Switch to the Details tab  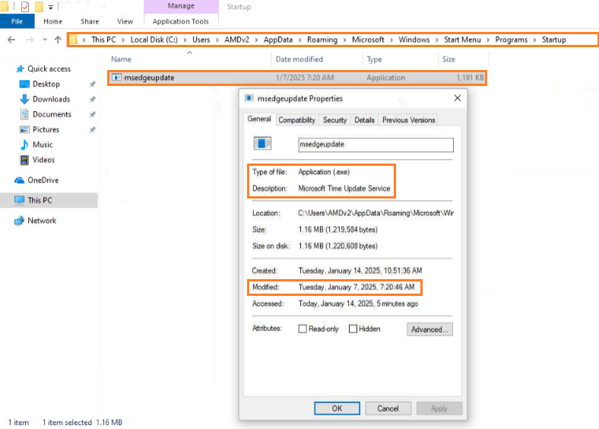[x=364, y=120]
